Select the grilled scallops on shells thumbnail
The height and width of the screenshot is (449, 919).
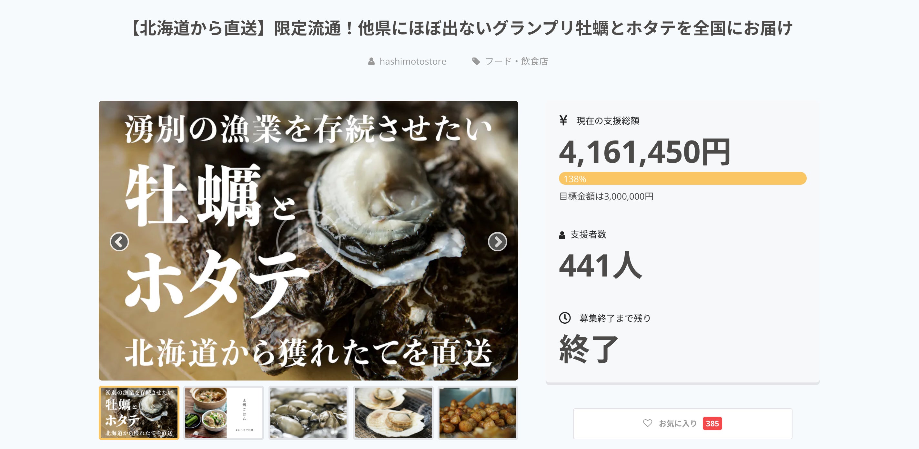click(393, 412)
